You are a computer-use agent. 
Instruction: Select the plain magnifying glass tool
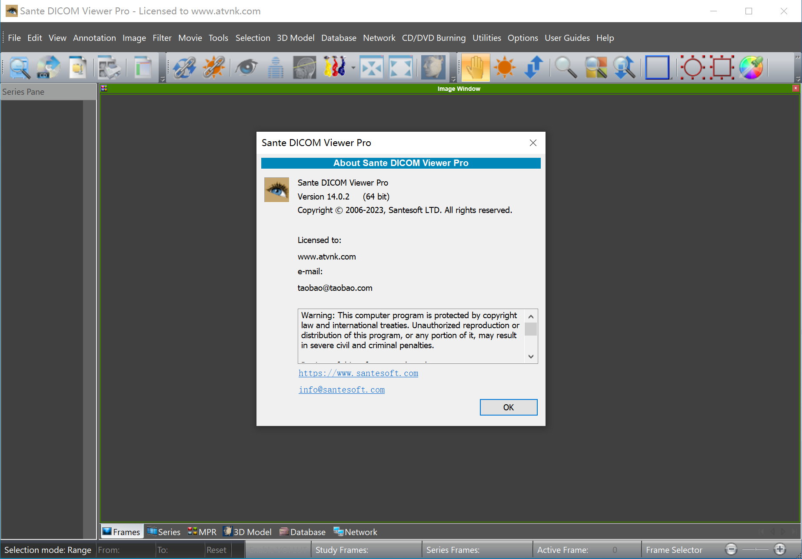pos(566,67)
